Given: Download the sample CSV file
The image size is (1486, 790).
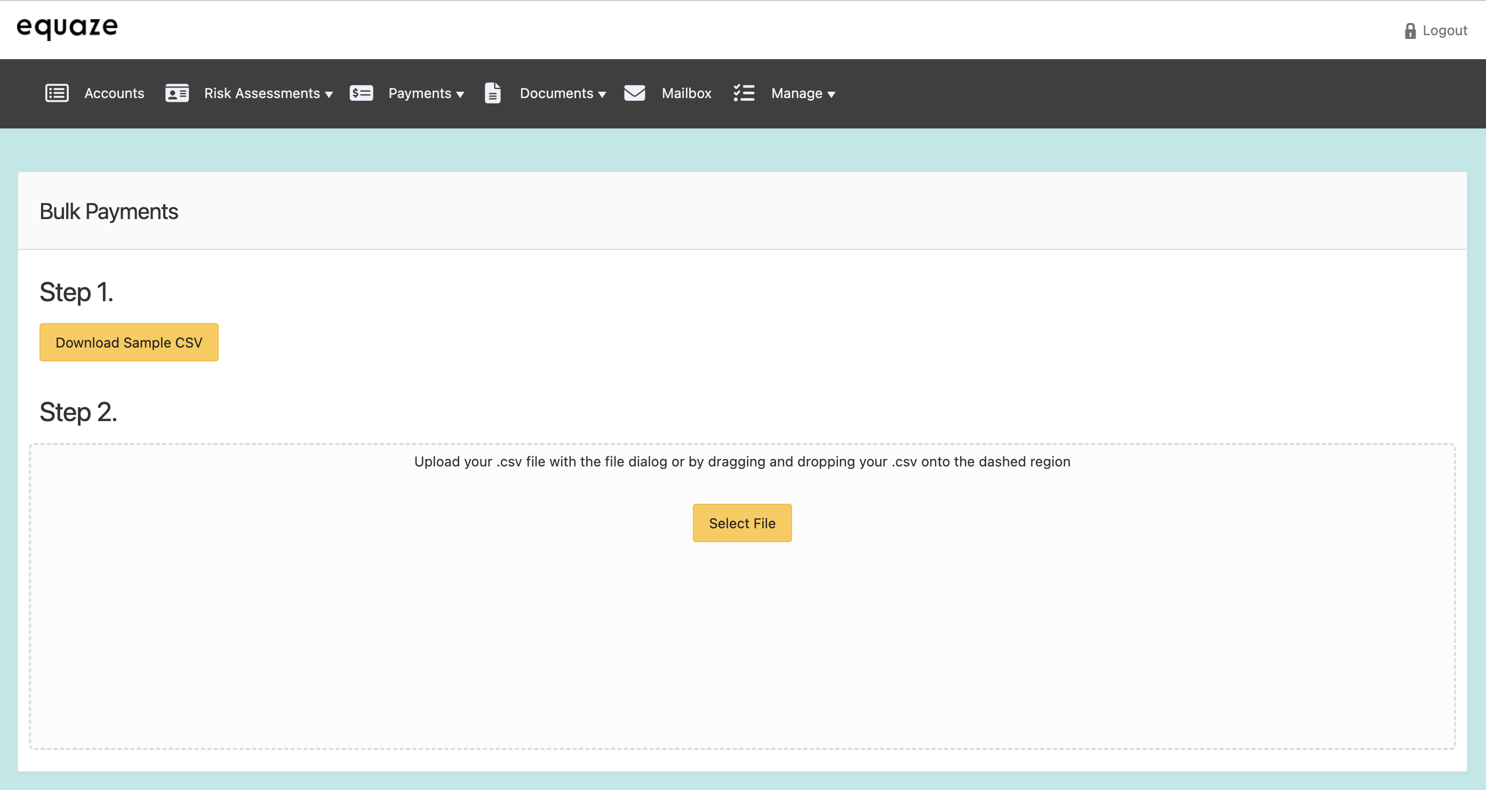Looking at the screenshot, I should point(129,343).
